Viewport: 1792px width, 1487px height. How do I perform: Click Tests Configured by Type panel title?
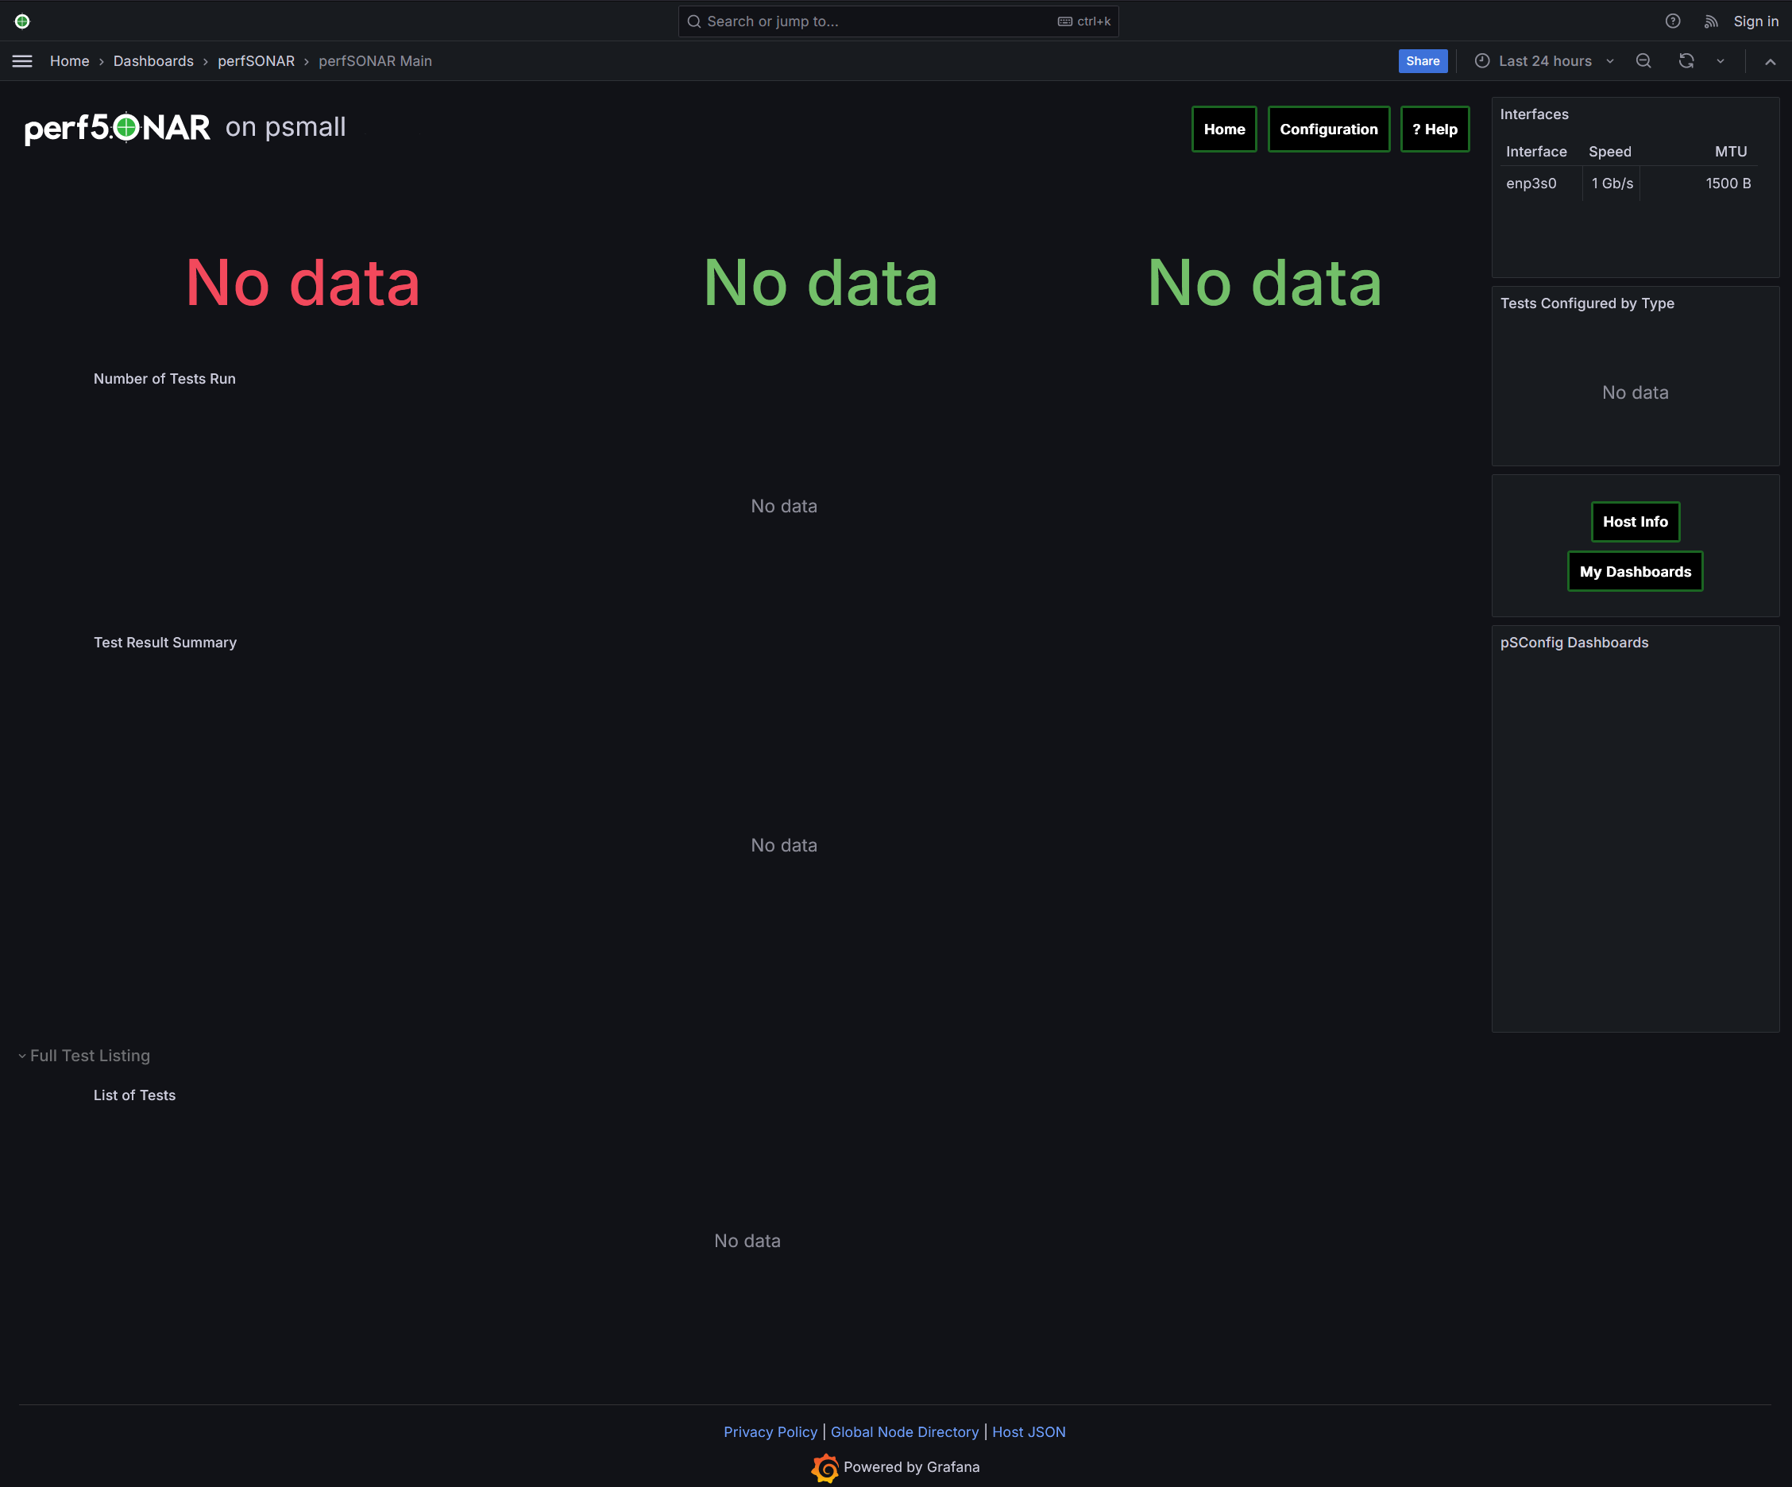[1586, 303]
